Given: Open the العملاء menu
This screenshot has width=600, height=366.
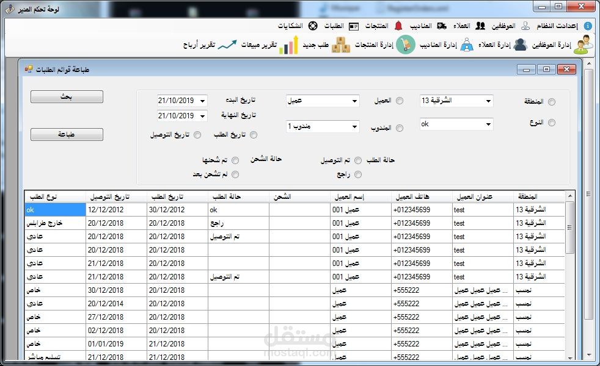Looking at the screenshot, I should tap(462, 26).
